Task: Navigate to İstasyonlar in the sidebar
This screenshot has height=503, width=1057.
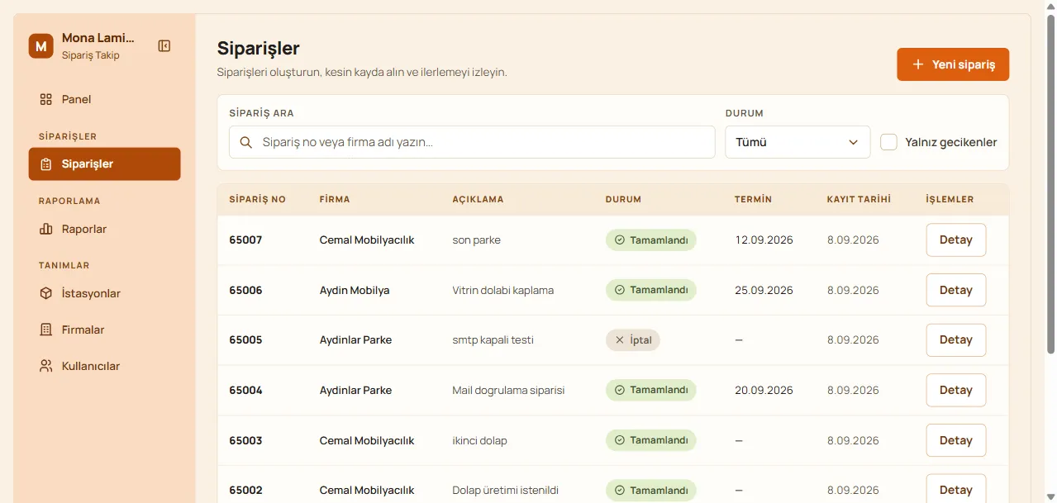Action: [x=104, y=293]
